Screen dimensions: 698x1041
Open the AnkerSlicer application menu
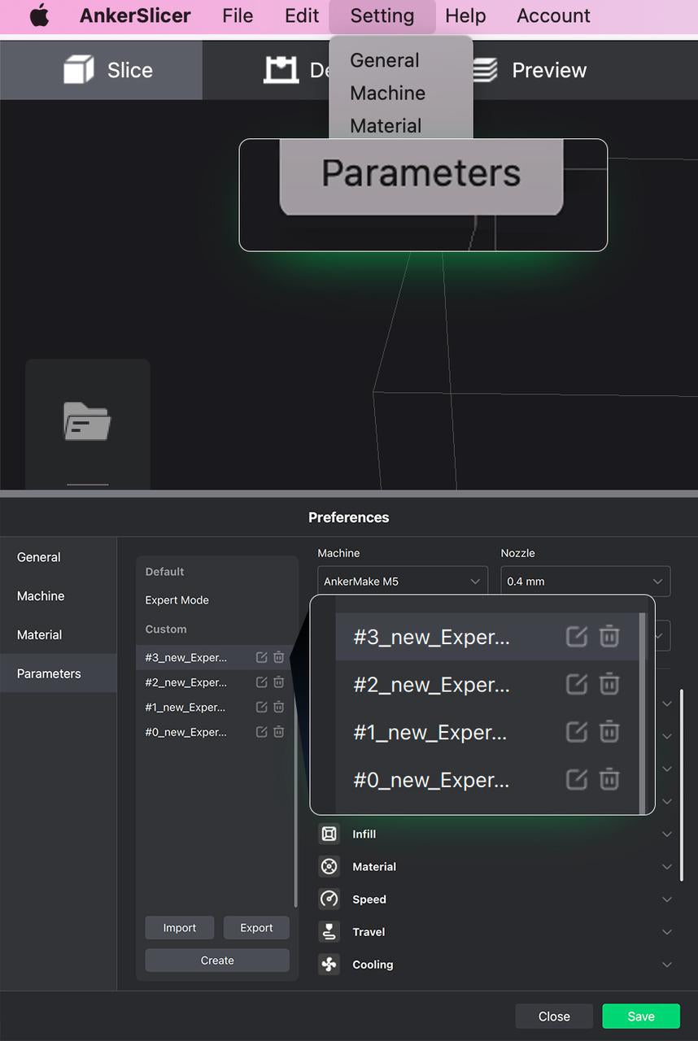pos(135,15)
